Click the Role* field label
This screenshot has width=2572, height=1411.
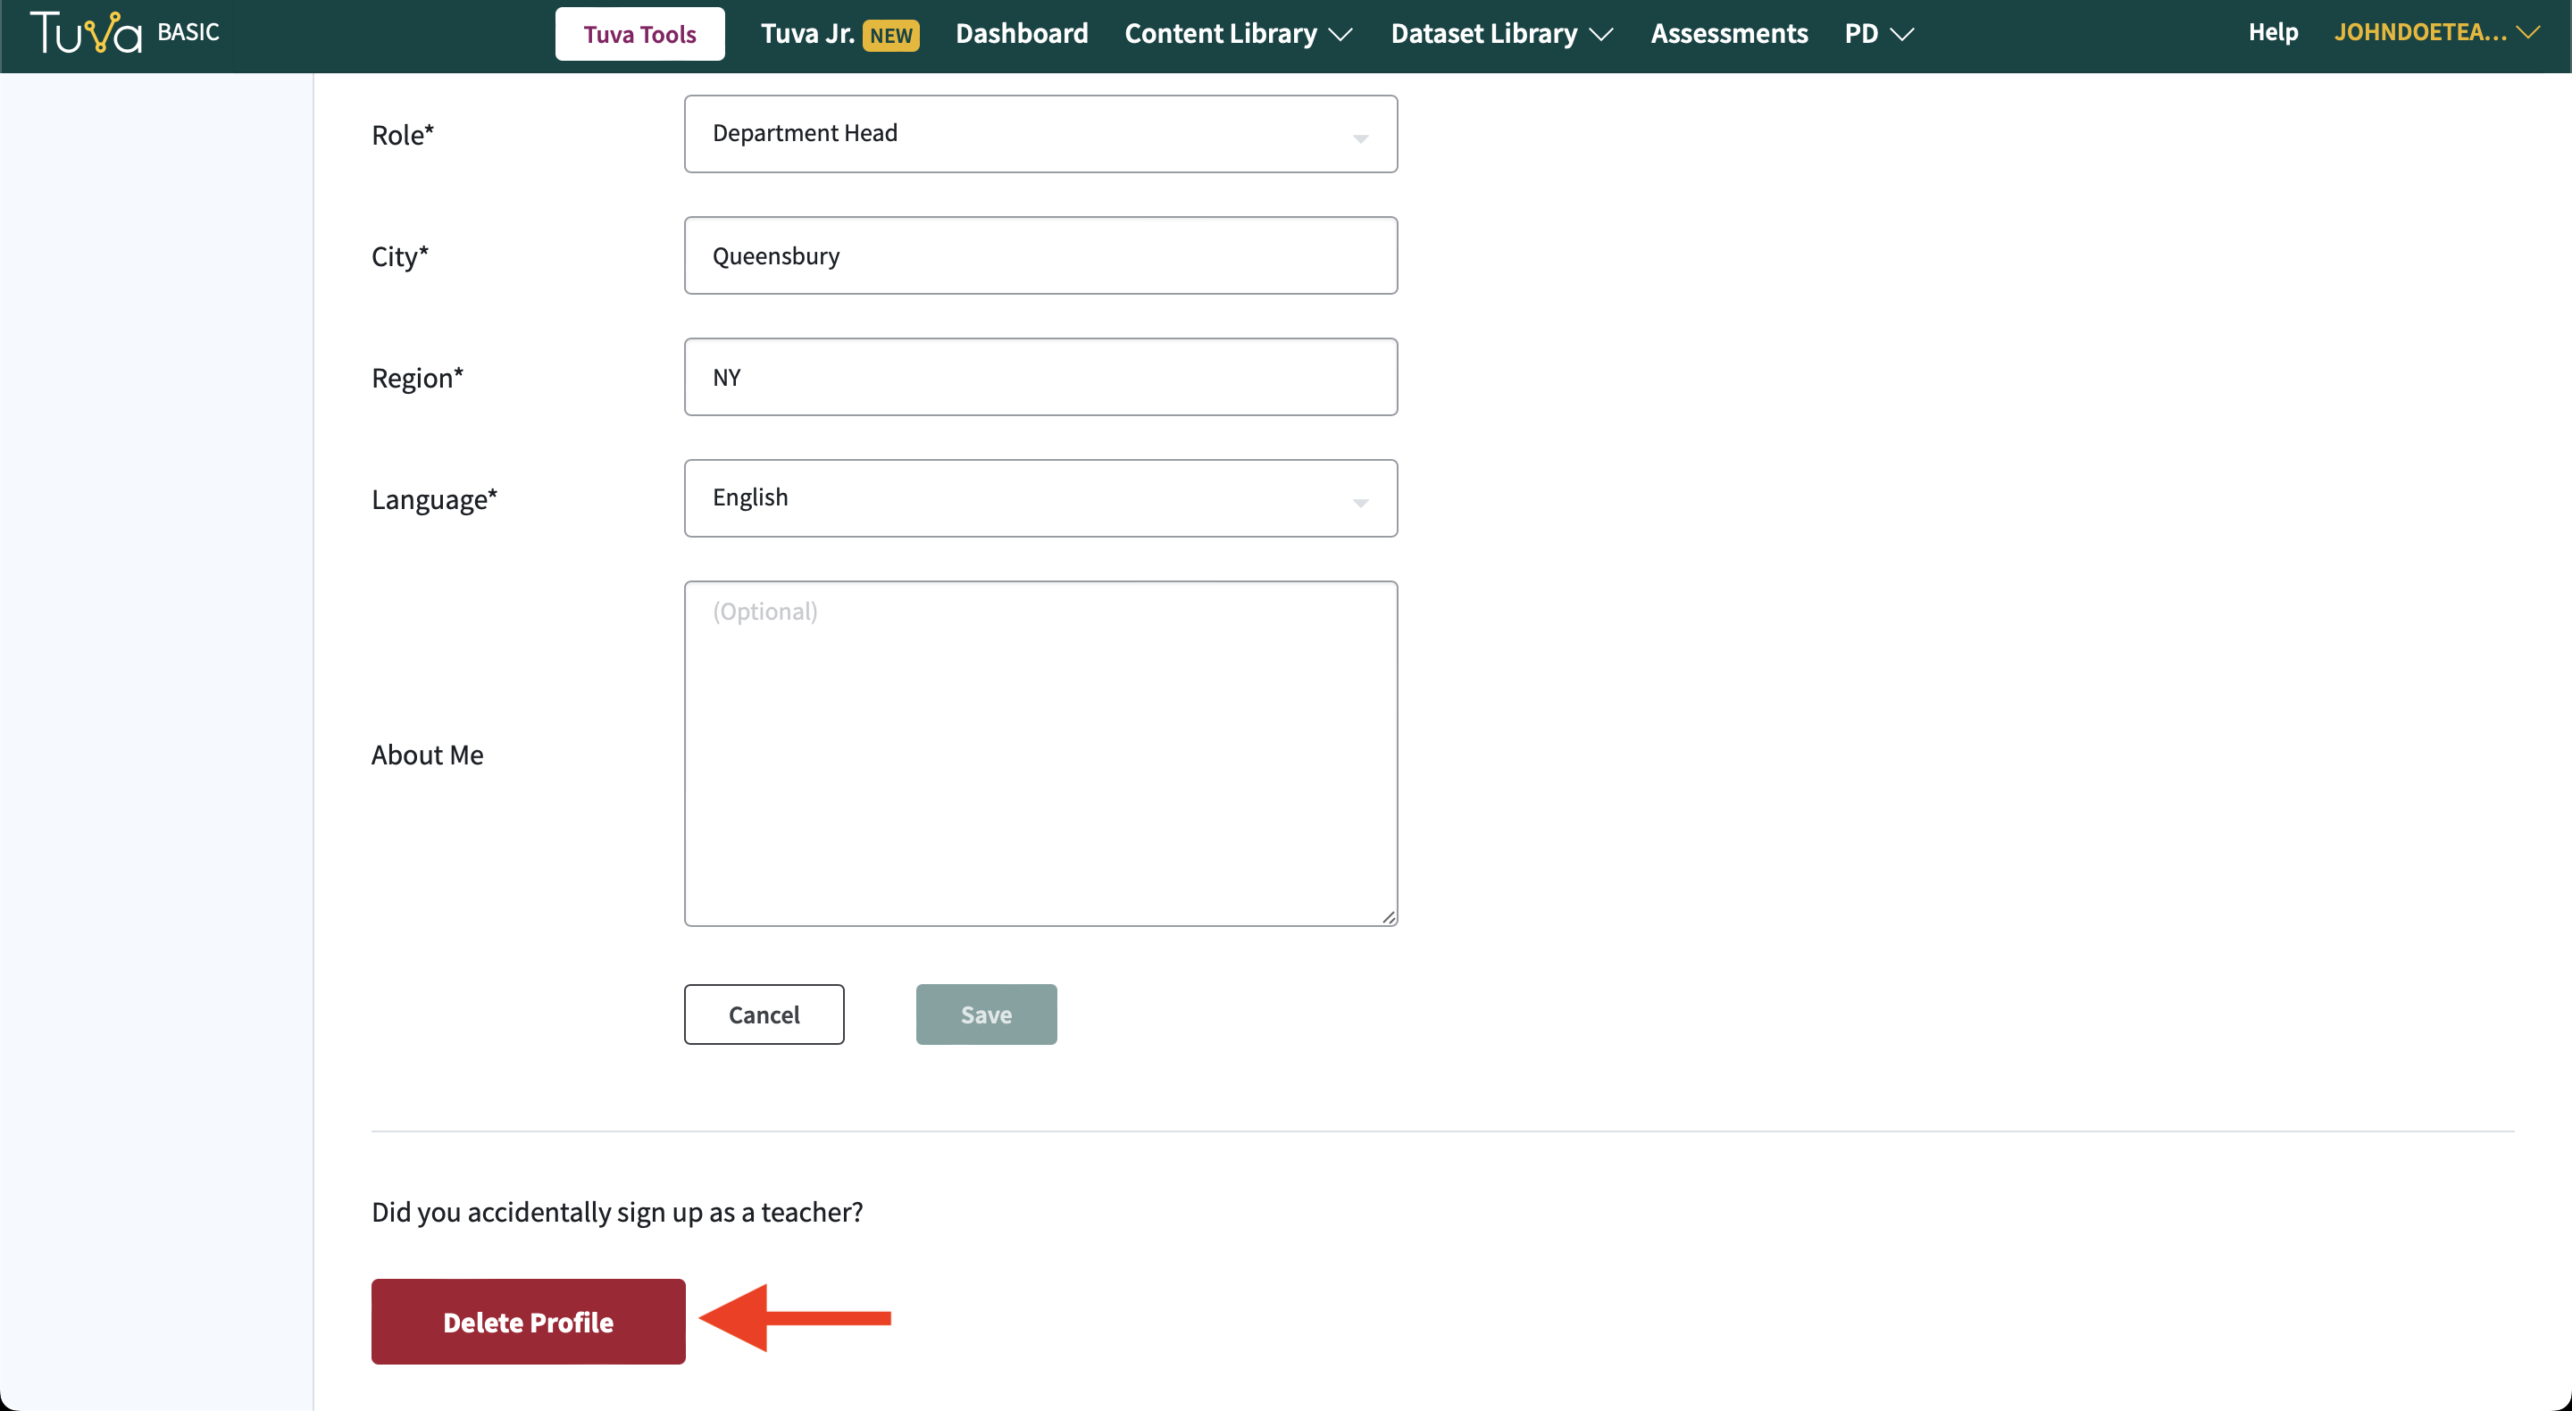(403, 135)
